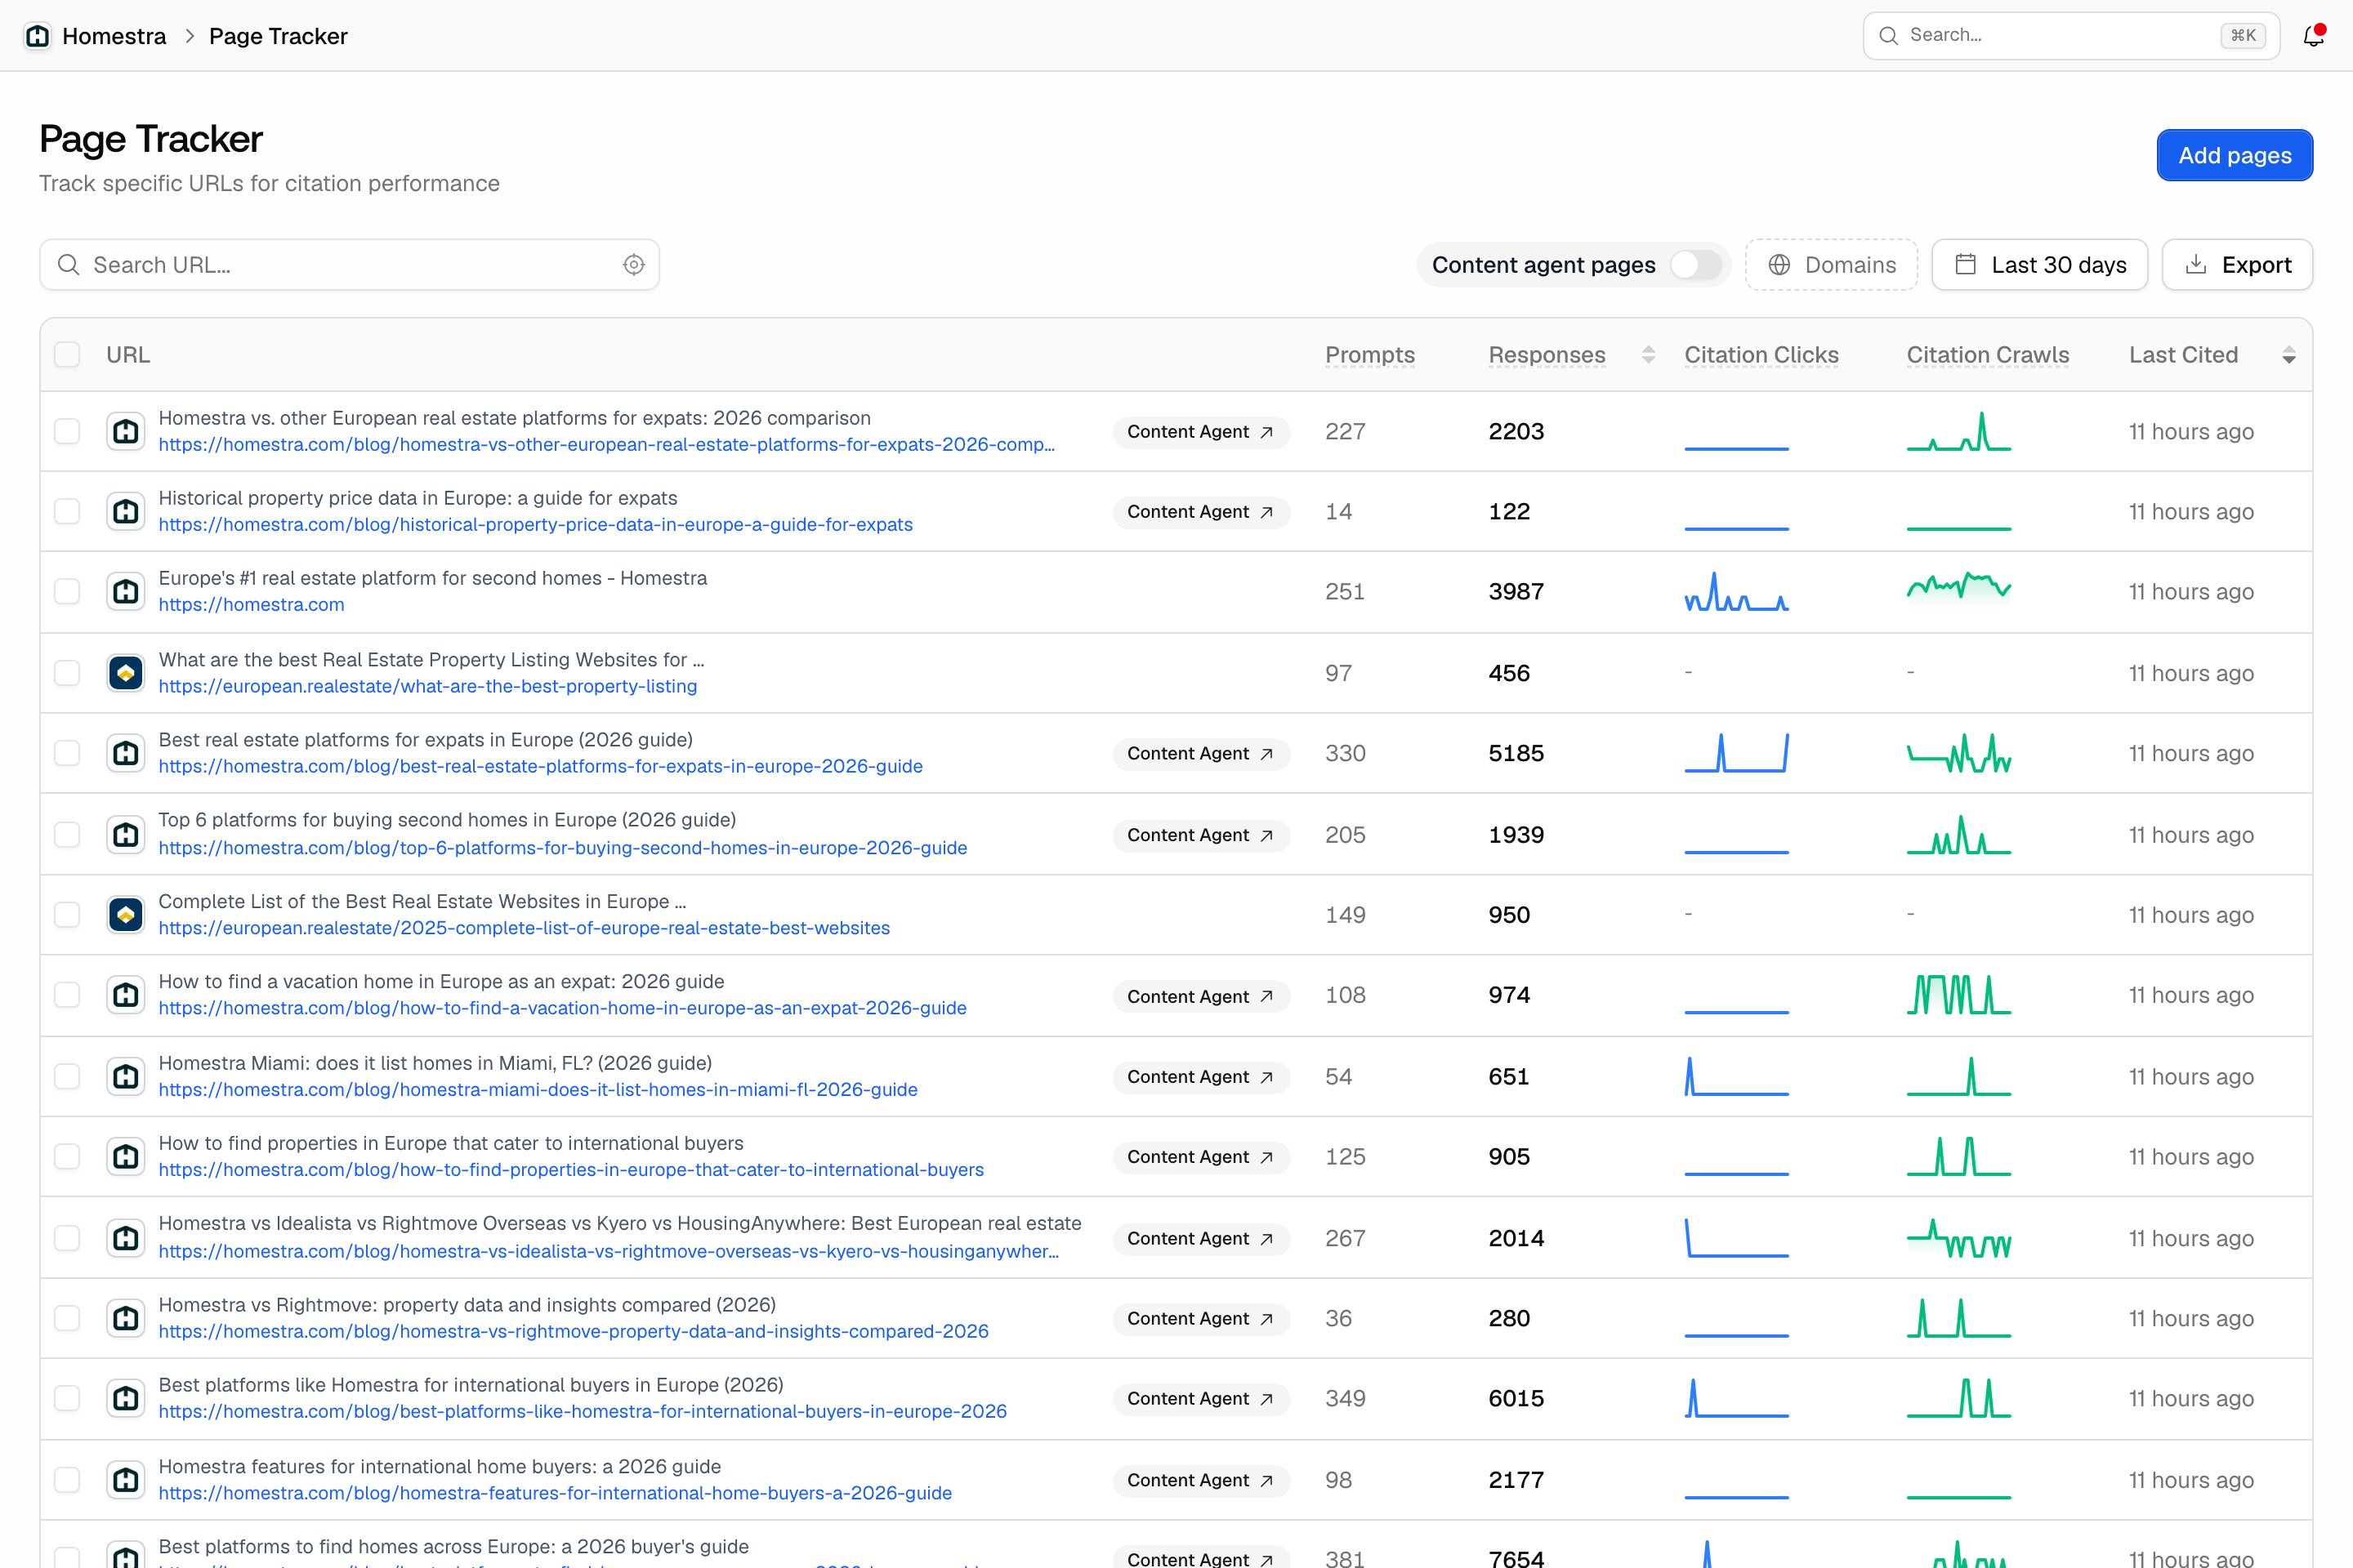The width and height of the screenshot is (2353, 1568).
Task: View citation clicks chart for Homestra Miami row
Action: [1737, 1076]
